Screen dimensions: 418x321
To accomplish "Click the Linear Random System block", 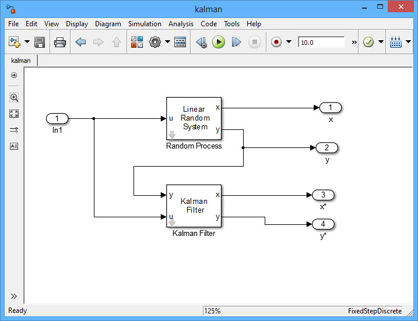I will coord(194,118).
